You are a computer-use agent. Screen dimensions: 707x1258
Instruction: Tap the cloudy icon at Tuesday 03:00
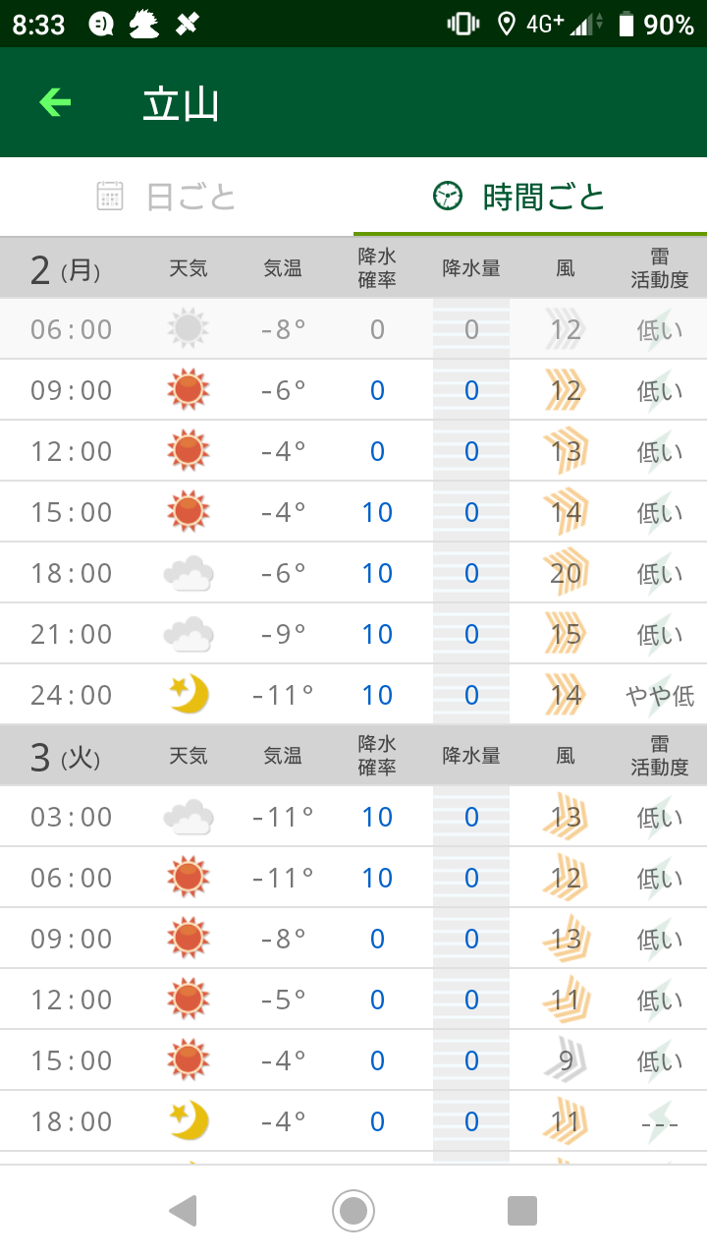(x=188, y=817)
